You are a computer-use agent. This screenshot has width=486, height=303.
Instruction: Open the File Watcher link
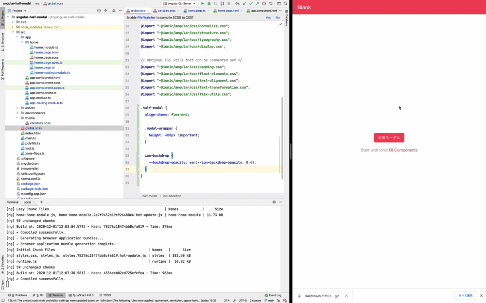pyautogui.click(x=146, y=17)
